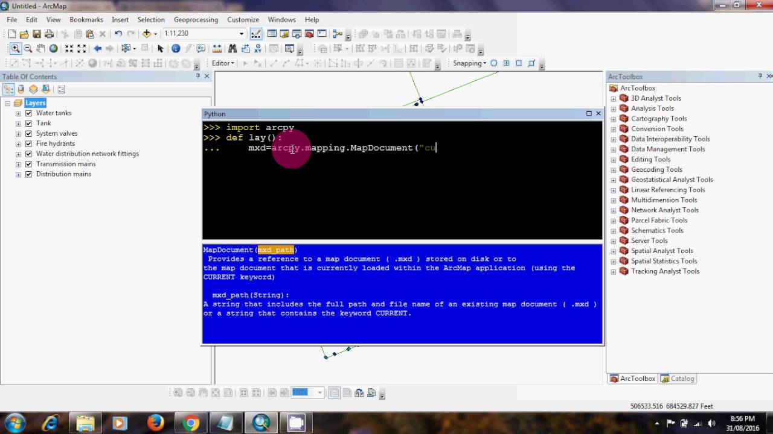Open an existing map document
The width and height of the screenshot is (773, 434).
click(24, 34)
